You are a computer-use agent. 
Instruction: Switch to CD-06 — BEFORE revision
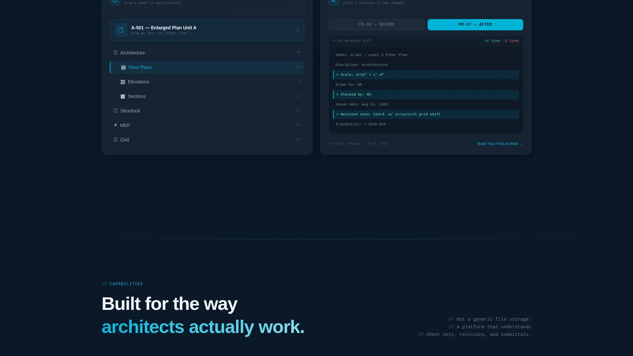(x=377, y=25)
